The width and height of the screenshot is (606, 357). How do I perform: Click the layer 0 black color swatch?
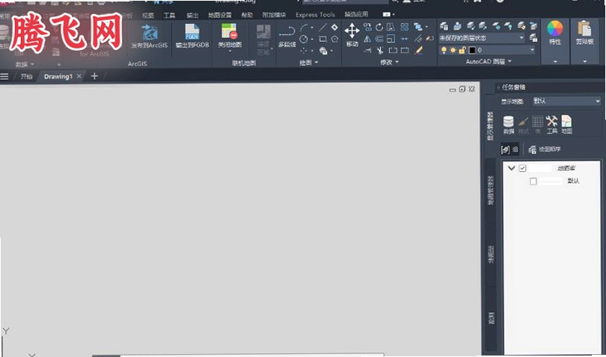472,50
